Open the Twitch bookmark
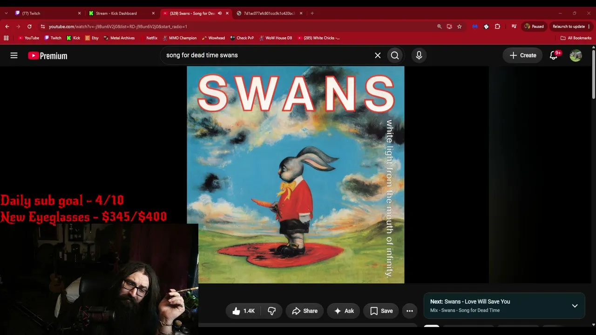Viewport: 596px width, 335px height. pyautogui.click(x=53, y=38)
